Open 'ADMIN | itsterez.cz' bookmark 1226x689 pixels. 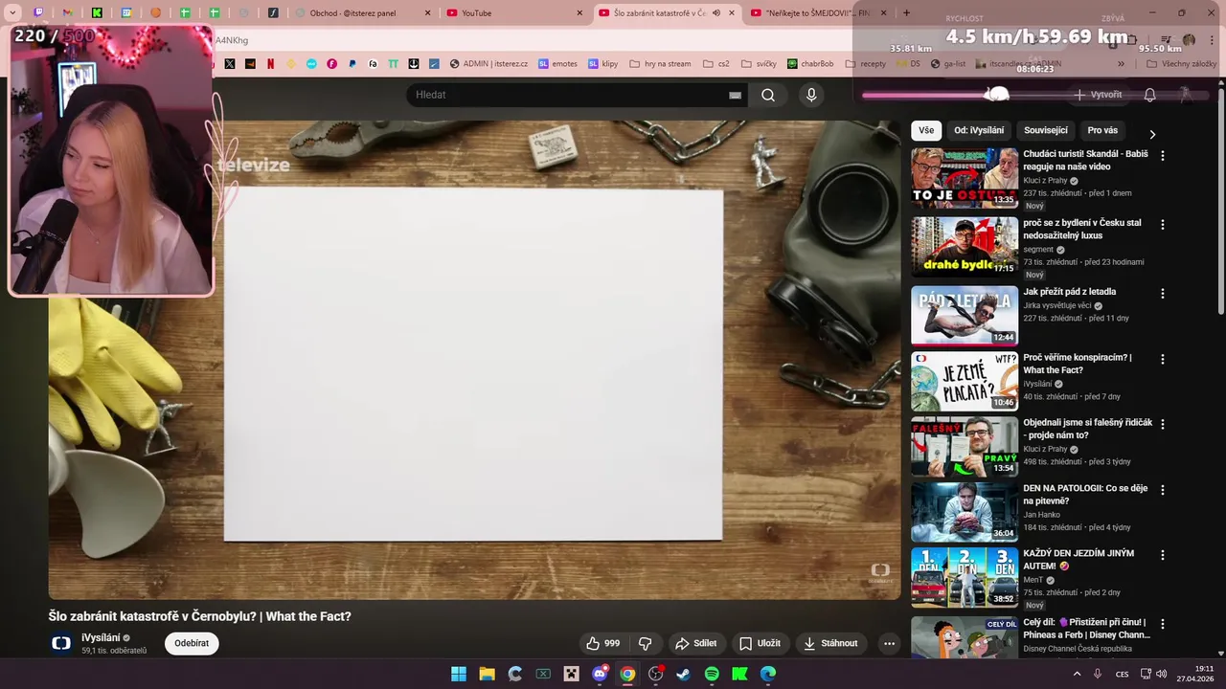coord(488,64)
